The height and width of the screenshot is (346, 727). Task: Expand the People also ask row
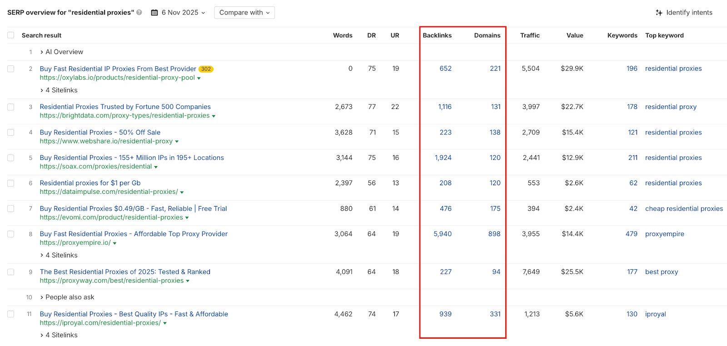67,297
